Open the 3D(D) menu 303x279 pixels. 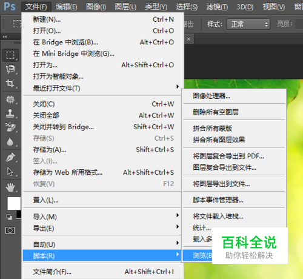tap(245, 7)
